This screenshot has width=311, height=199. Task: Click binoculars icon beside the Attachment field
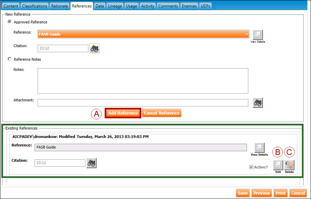[x=258, y=103]
